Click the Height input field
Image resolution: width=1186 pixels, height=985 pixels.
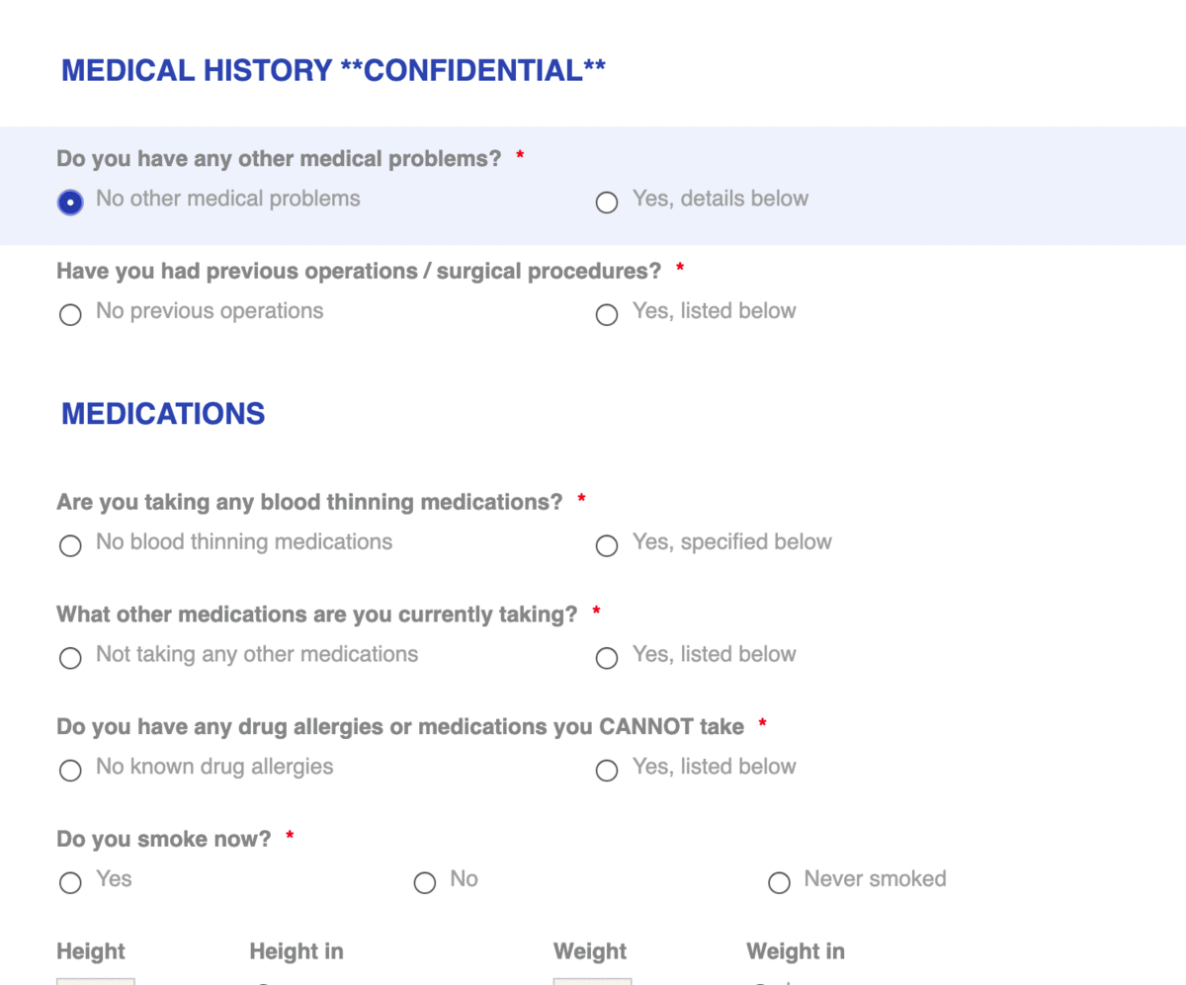pyautogui.click(x=95, y=982)
